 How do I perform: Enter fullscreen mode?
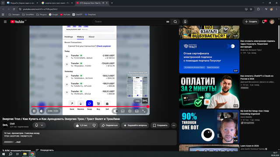[144, 111]
